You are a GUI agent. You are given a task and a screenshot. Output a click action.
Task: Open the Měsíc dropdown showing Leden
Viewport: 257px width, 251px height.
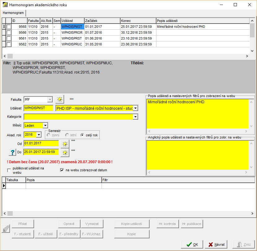[x=46, y=125]
